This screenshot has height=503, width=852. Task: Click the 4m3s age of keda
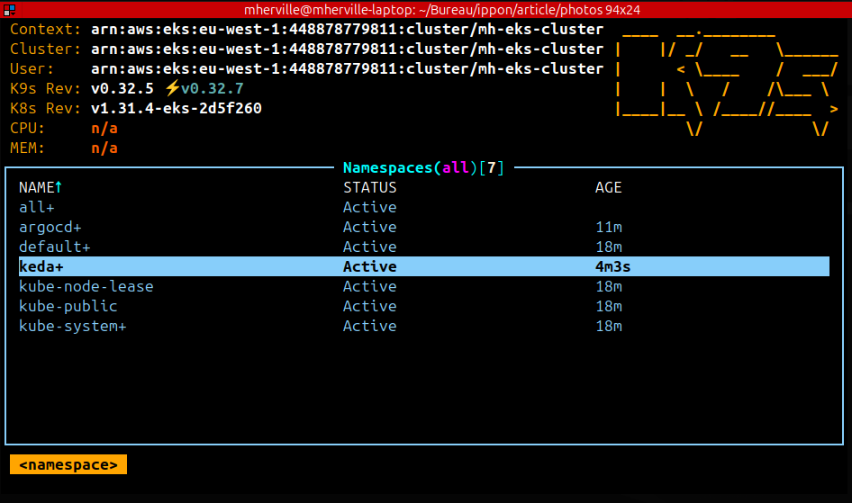pyautogui.click(x=612, y=266)
